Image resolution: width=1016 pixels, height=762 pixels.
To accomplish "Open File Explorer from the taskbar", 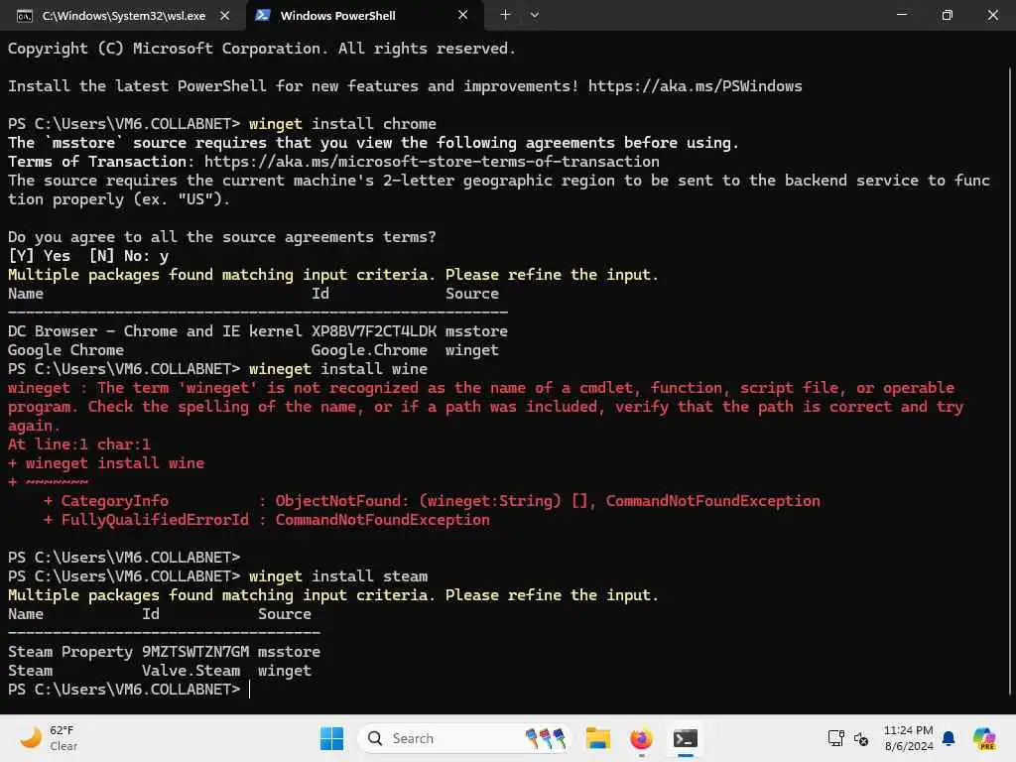I will pos(598,738).
